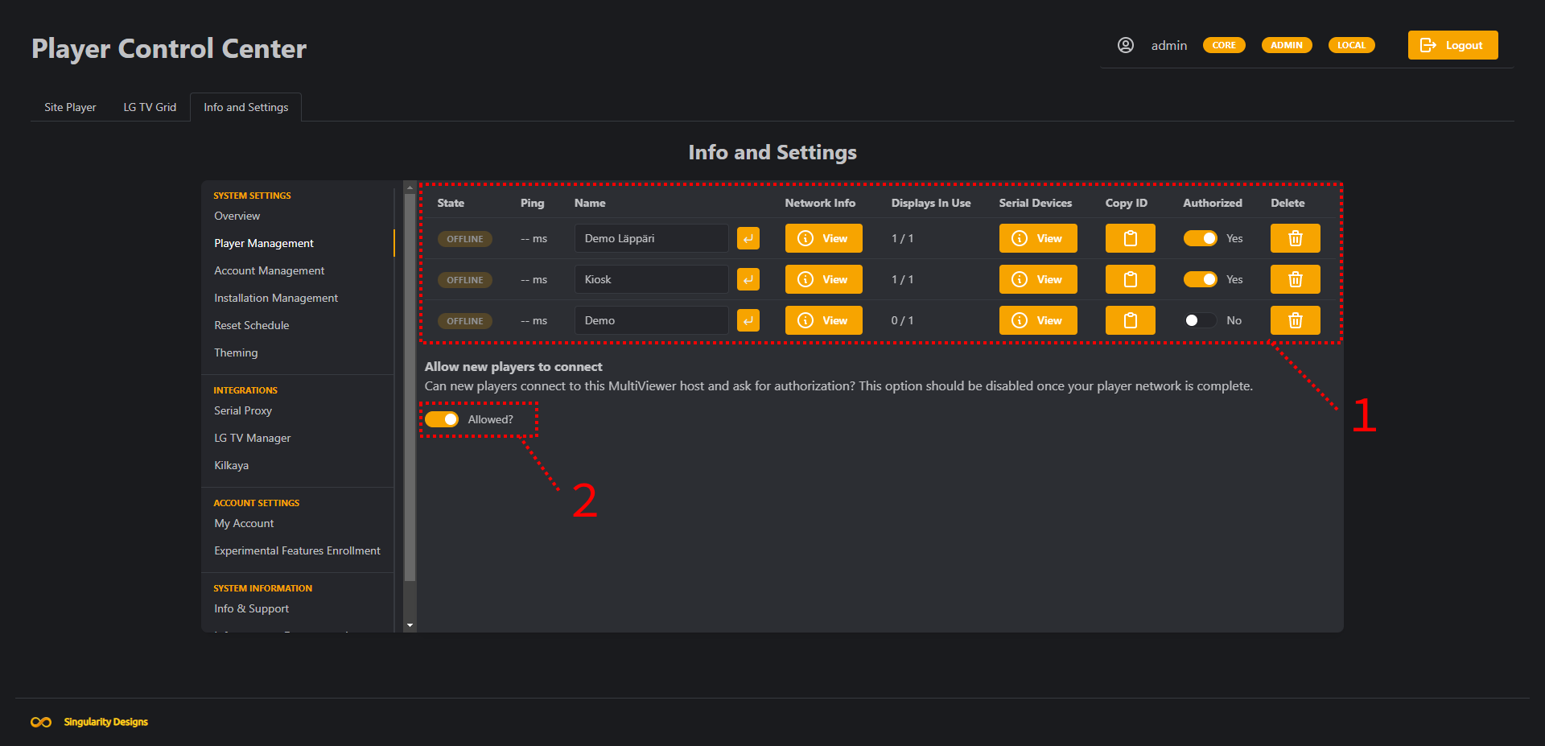The height and width of the screenshot is (746, 1545).
Task: Toggle Allowed switch for new players
Action: (x=442, y=419)
